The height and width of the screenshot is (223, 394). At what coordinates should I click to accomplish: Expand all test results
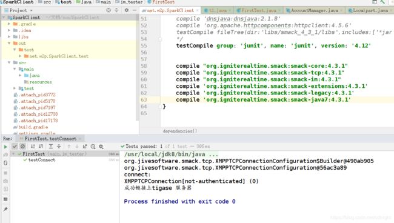51,147
